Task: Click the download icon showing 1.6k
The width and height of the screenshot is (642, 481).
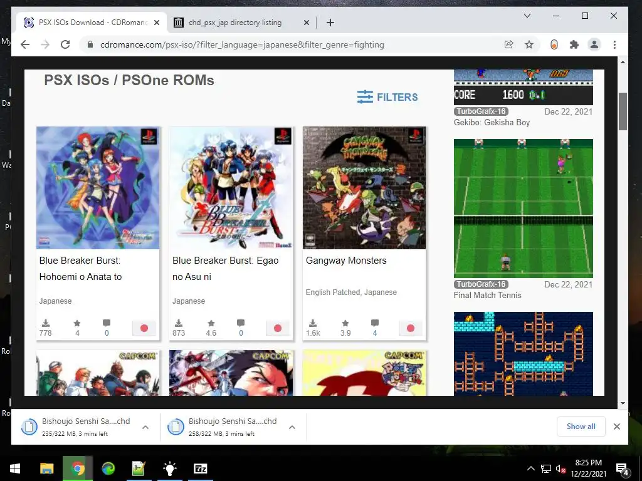Action: coord(313,323)
